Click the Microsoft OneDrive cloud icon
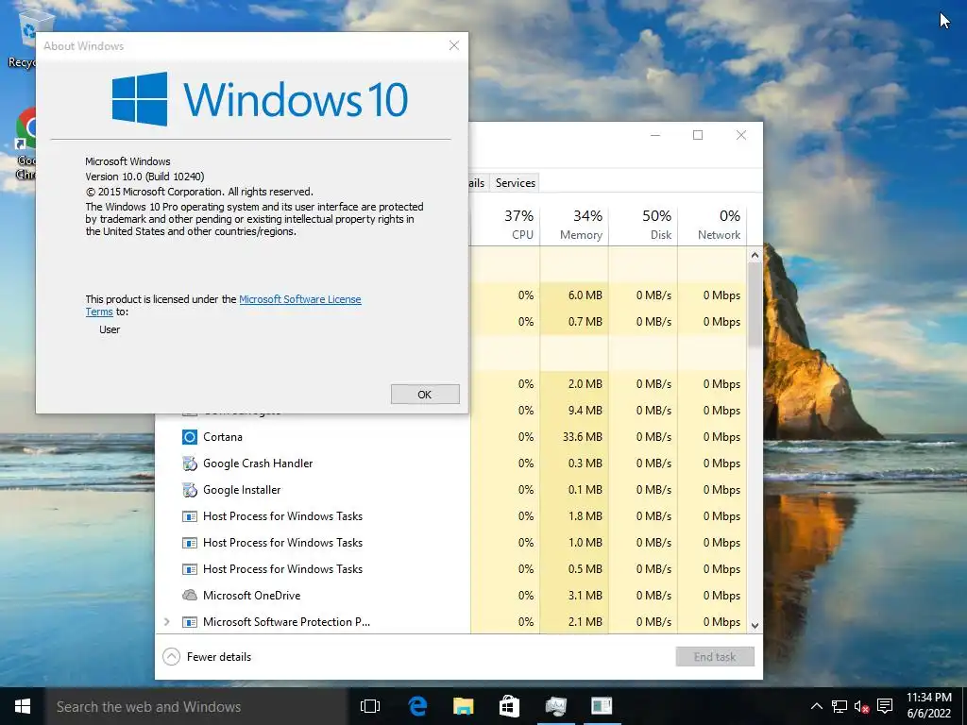Image resolution: width=967 pixels, height=725 pixels. 189,596
